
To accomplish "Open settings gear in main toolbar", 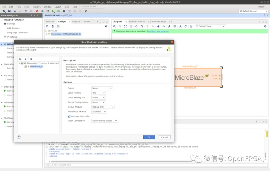I will (64, 11).
